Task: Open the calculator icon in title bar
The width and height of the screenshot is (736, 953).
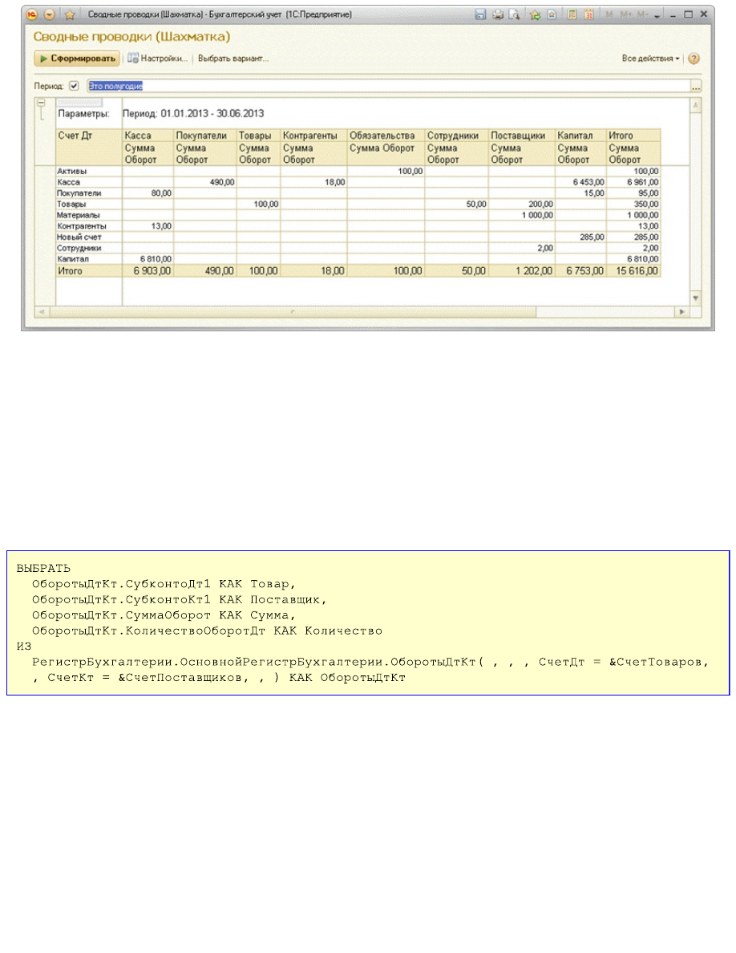Action: tap(573, 14)
